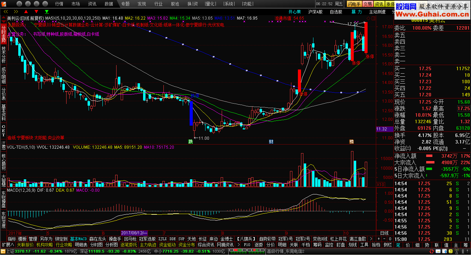Switch to 分时走势 side tab

[x=3, y=34]
